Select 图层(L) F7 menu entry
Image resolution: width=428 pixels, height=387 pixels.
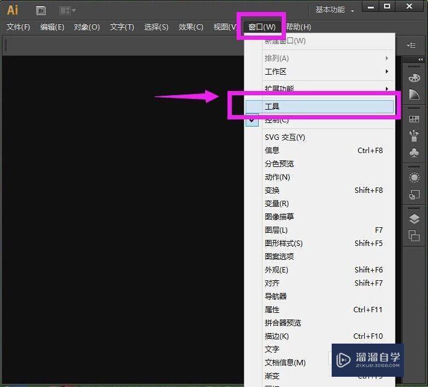pos(320,230)
